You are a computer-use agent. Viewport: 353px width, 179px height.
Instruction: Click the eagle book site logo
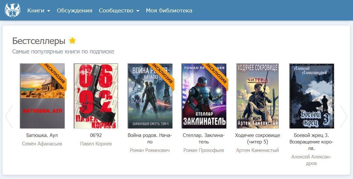[x=12, y=10]
